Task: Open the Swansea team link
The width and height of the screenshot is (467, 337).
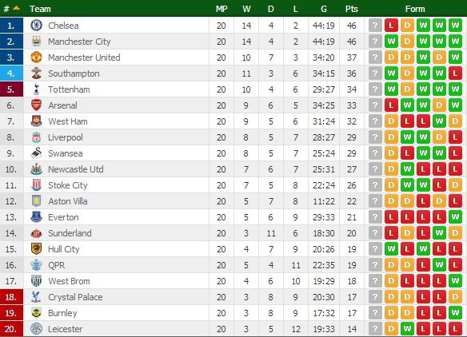Action: click(66, 153)
